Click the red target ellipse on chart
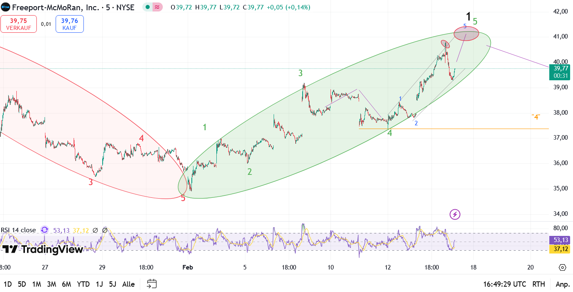Viewport: 573px width, 292px height. [x=466, y=34]
